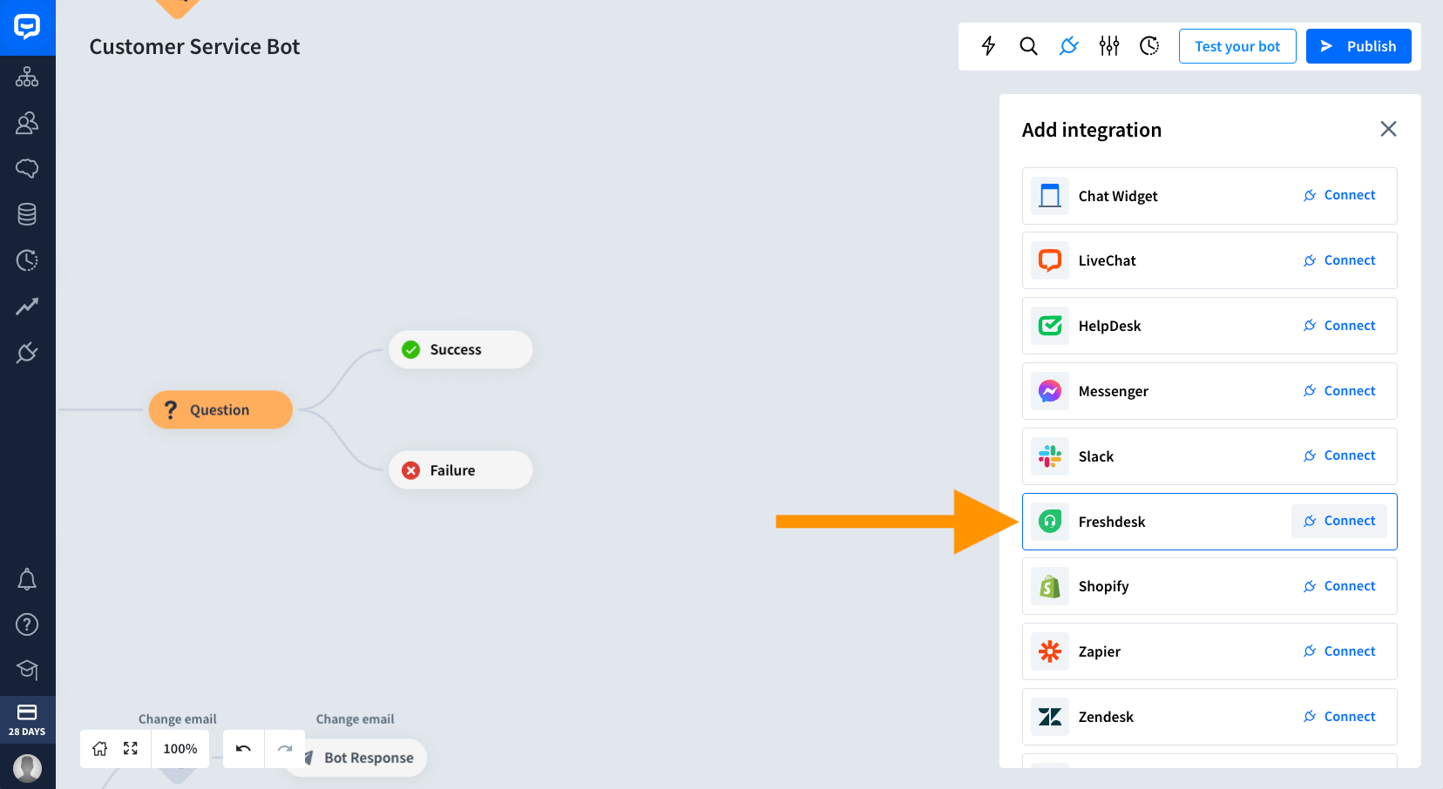Open the Help question mark icon
This screenshot has width=1443, height=789.
point(27,624)
